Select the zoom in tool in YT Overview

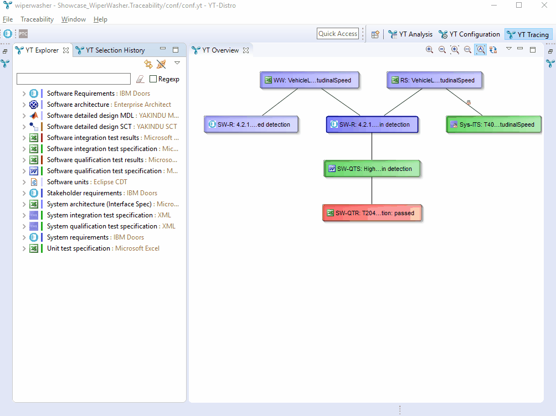[429, 49]
